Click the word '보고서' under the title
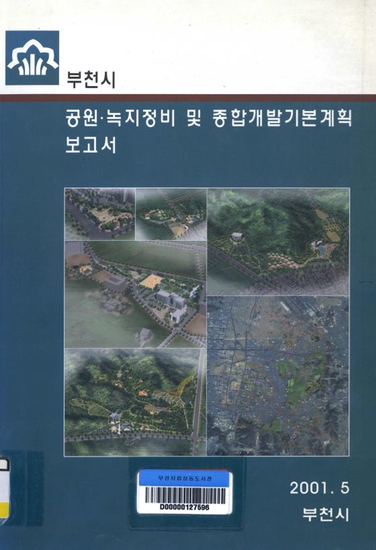 (91, 144)
